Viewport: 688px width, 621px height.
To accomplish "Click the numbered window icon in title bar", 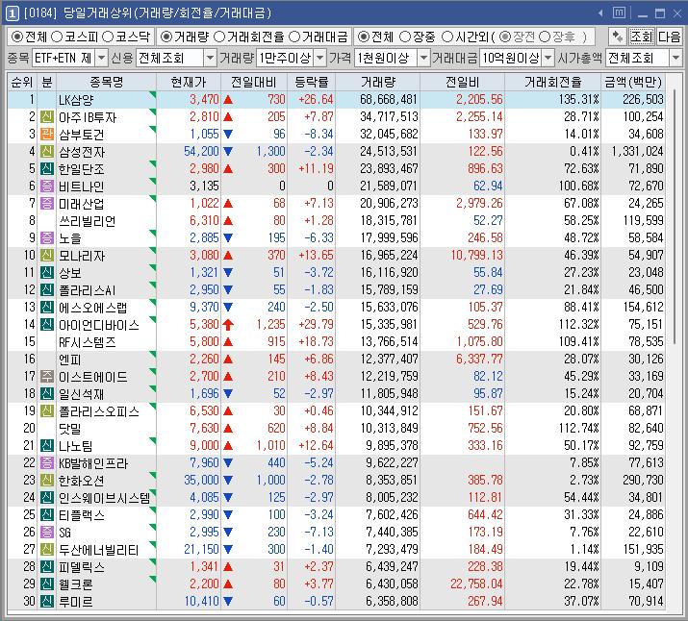I will [12, 13].
